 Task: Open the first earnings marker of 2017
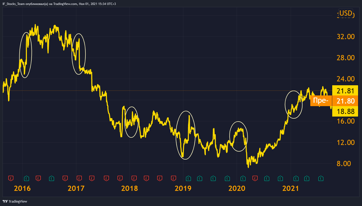tap(79, 178)
